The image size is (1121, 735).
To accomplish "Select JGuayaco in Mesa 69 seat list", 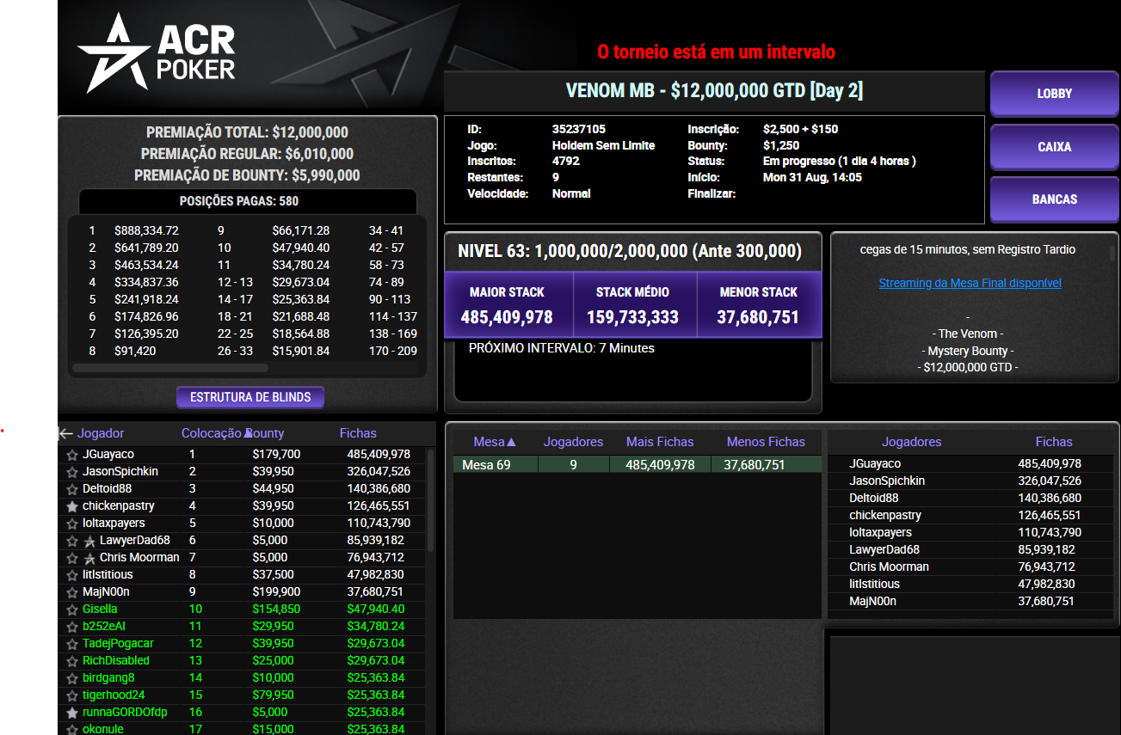I will pos(970,463).
